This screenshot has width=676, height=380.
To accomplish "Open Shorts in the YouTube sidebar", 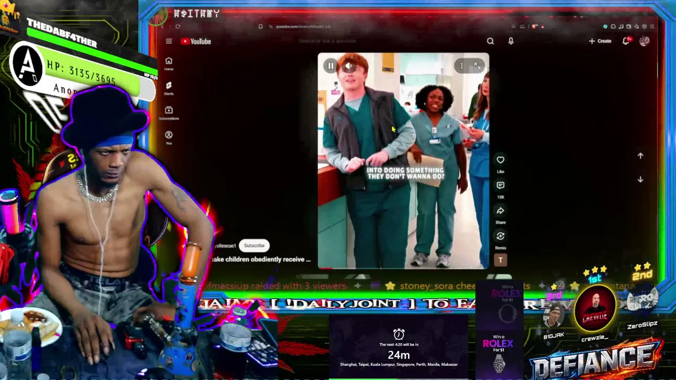I will point(168,88).
